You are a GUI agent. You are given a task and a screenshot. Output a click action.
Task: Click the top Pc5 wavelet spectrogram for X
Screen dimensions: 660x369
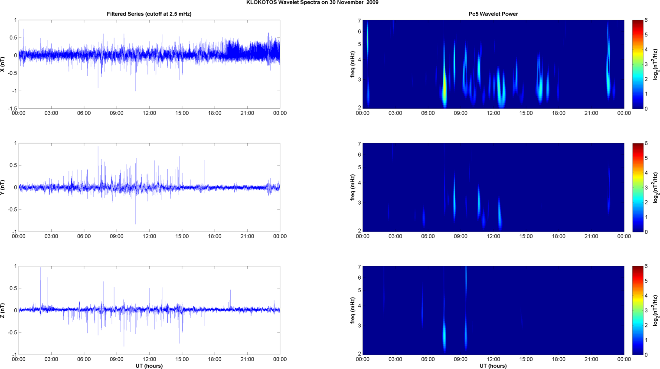pos(493,64)
